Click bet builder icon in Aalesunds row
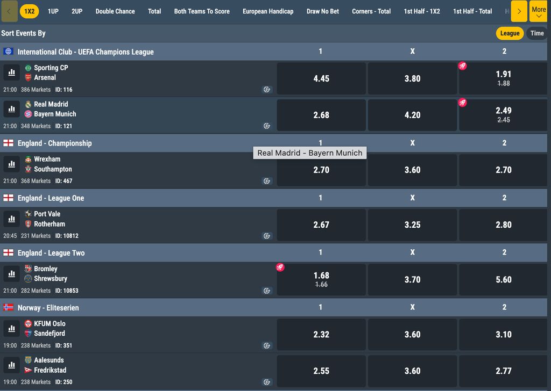 [x=267, y=382]
